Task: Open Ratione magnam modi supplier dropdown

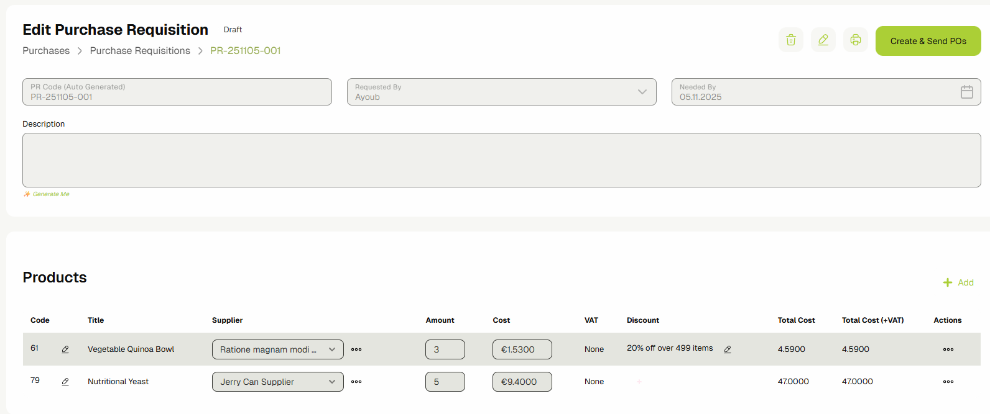Action: click(277, 349)
